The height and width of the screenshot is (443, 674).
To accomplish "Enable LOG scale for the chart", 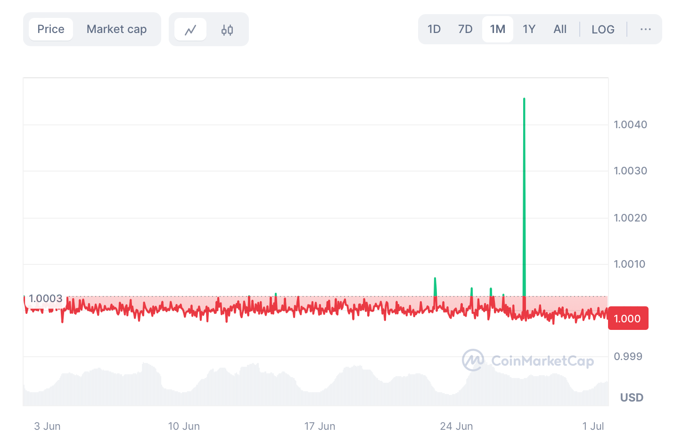I will (603, 29).
